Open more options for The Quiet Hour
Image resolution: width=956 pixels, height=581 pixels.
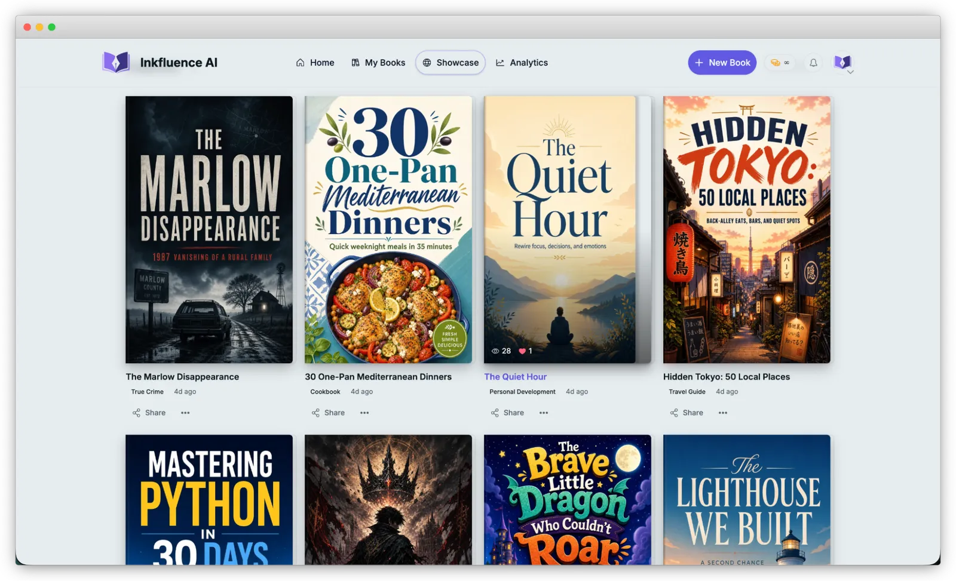(x=544, y=413)
